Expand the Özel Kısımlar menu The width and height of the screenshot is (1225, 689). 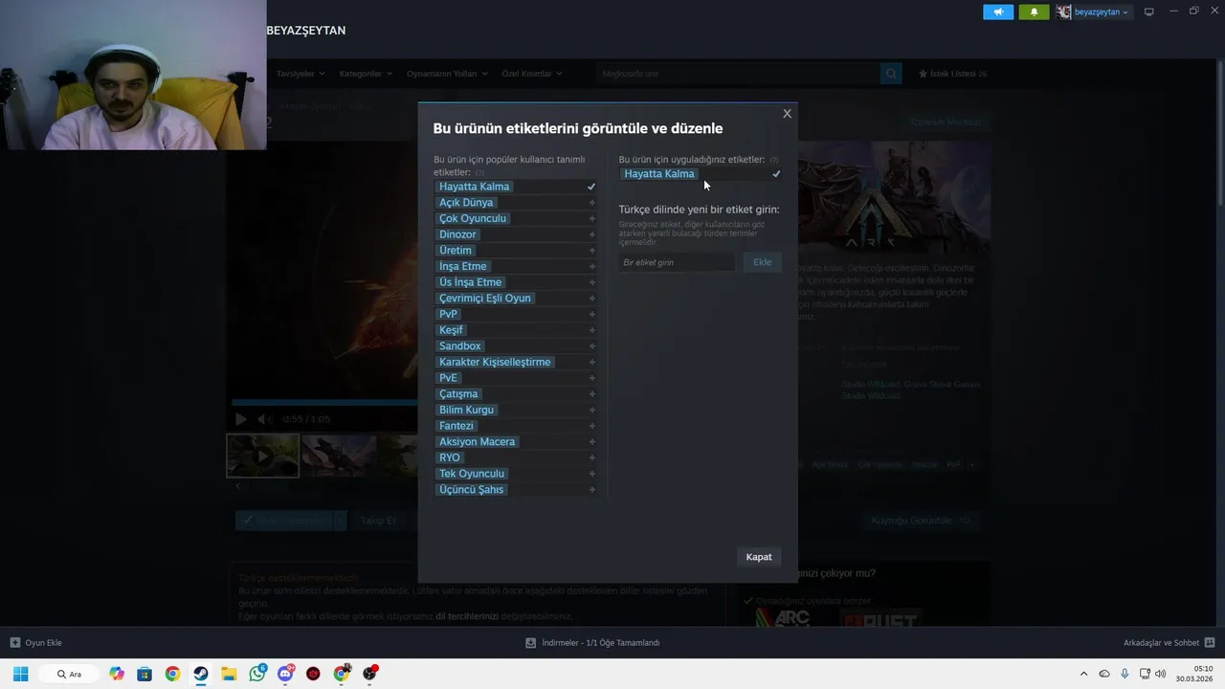point(532,74)
